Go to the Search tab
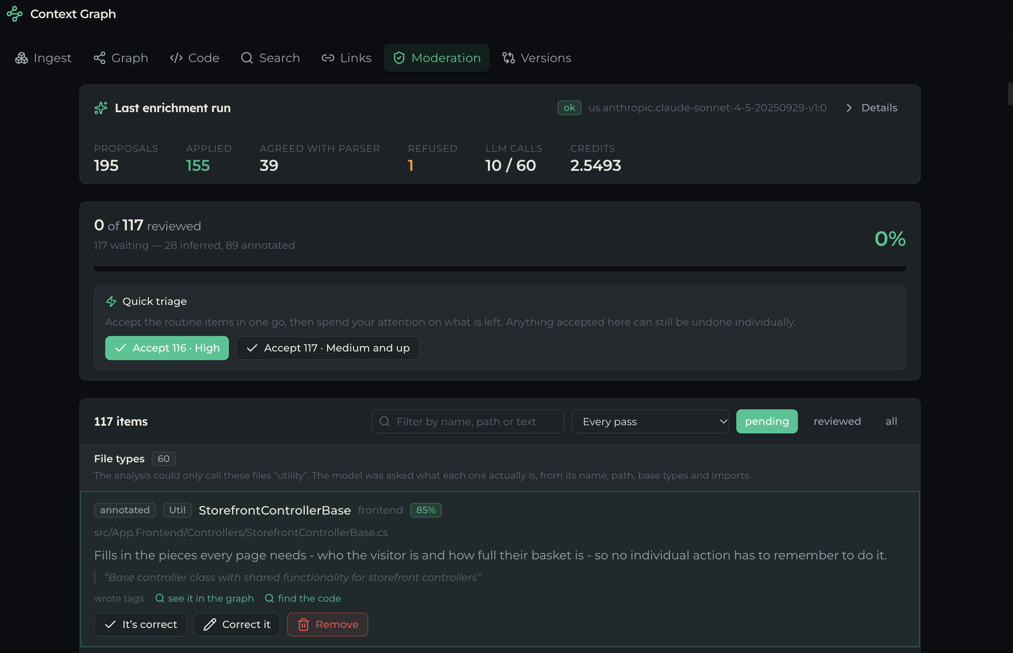This screenshot has width=1013, height=653. coord(270,58)
